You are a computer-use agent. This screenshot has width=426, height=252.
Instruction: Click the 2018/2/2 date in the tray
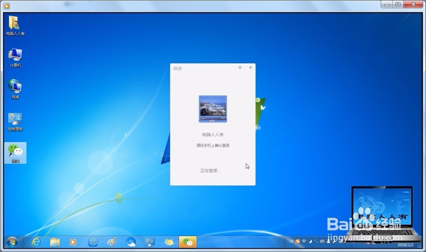click(406, 245)
